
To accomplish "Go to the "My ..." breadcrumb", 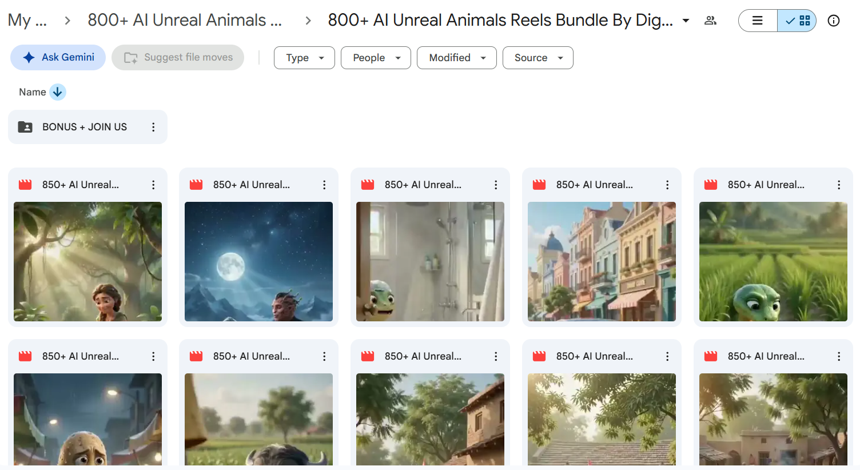I will [x=27, y=20].
